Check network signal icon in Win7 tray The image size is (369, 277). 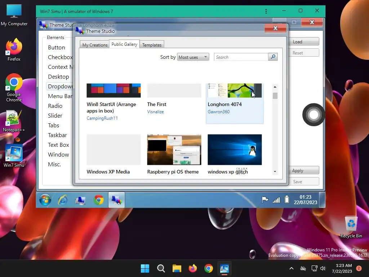pos(276,200)
